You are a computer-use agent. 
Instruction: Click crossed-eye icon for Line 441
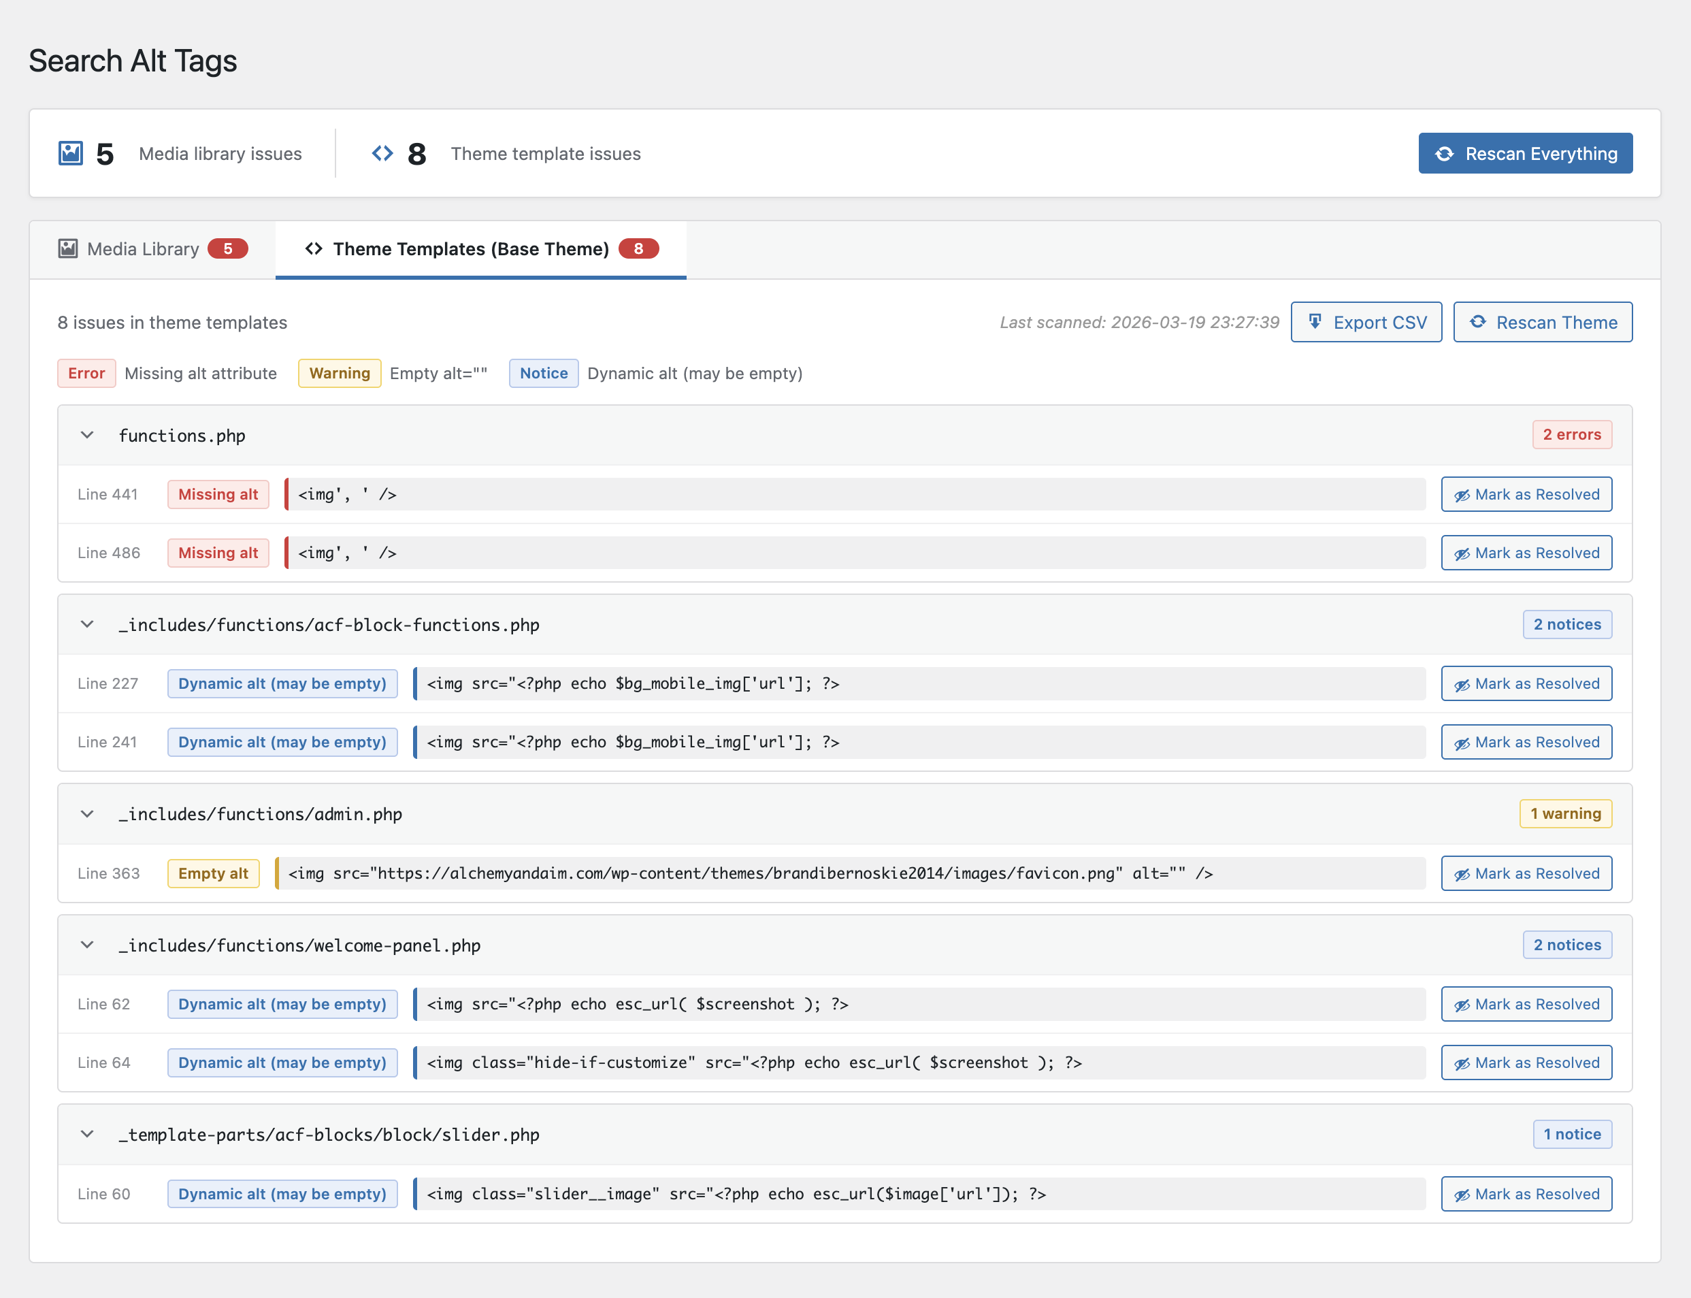click(x=1462, y=496)
